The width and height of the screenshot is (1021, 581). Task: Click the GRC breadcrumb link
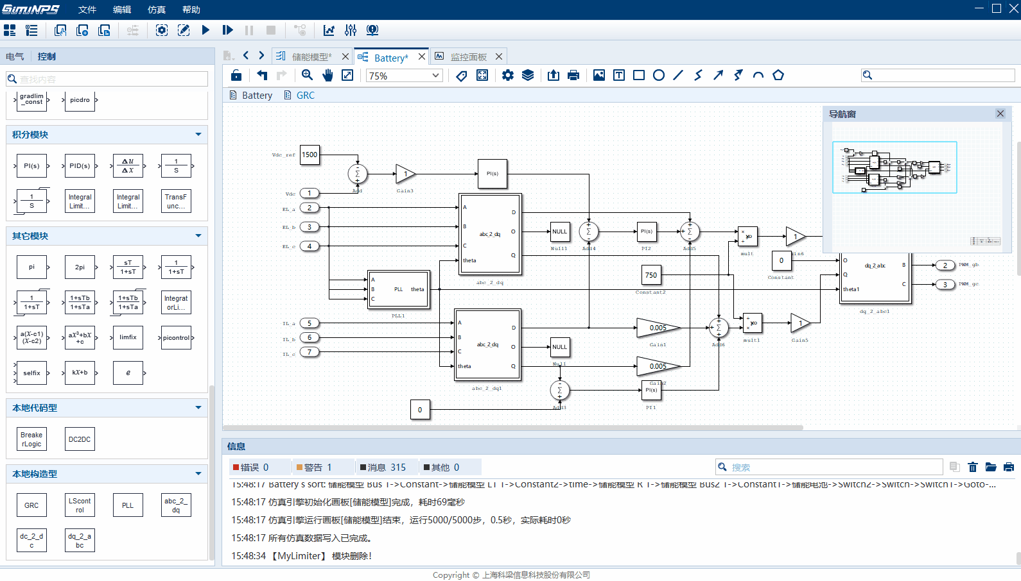coord(305,96)
